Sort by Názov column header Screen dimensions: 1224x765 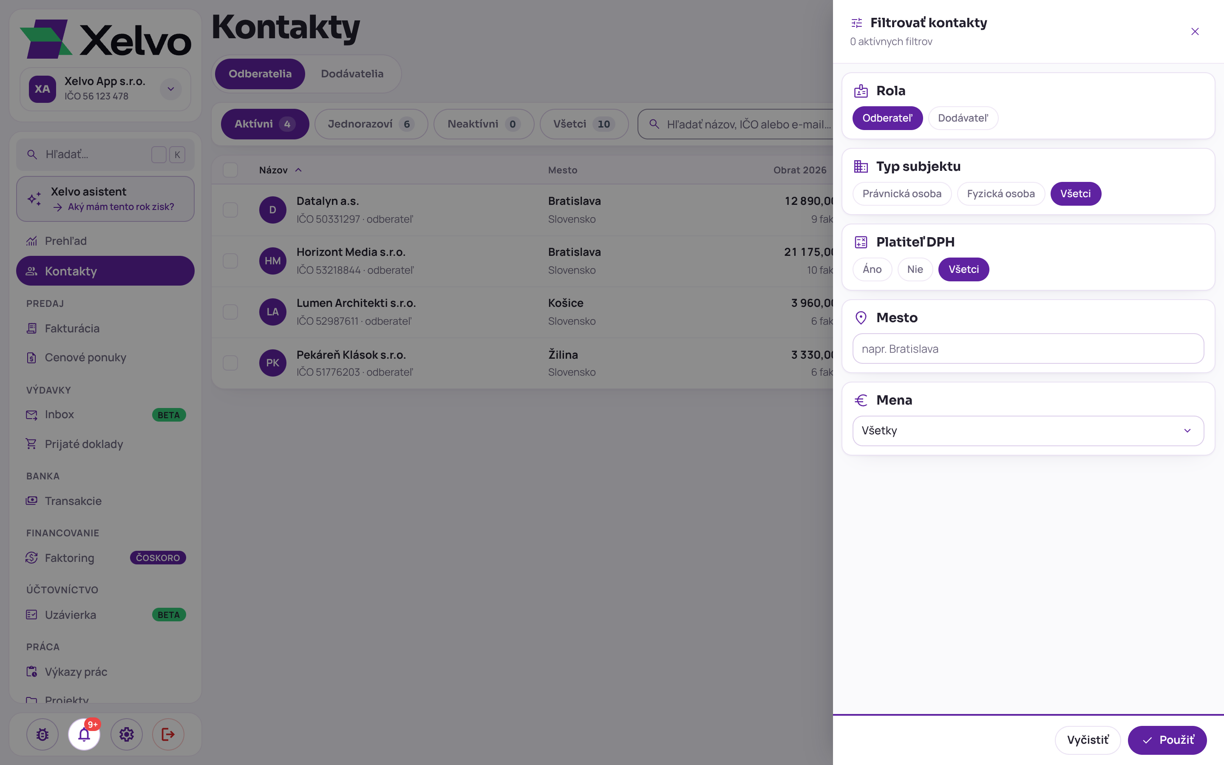(280, 170)
